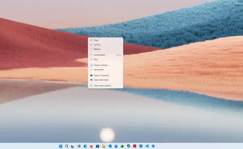Open Microsoft Edge from the taskbar
Viewport: 243px width, 149px height.
[85, 146]
